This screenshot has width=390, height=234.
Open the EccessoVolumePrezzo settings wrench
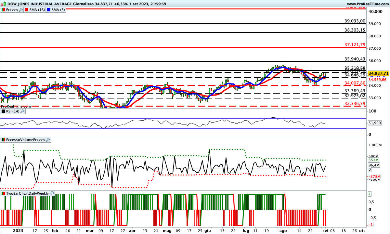48,140
